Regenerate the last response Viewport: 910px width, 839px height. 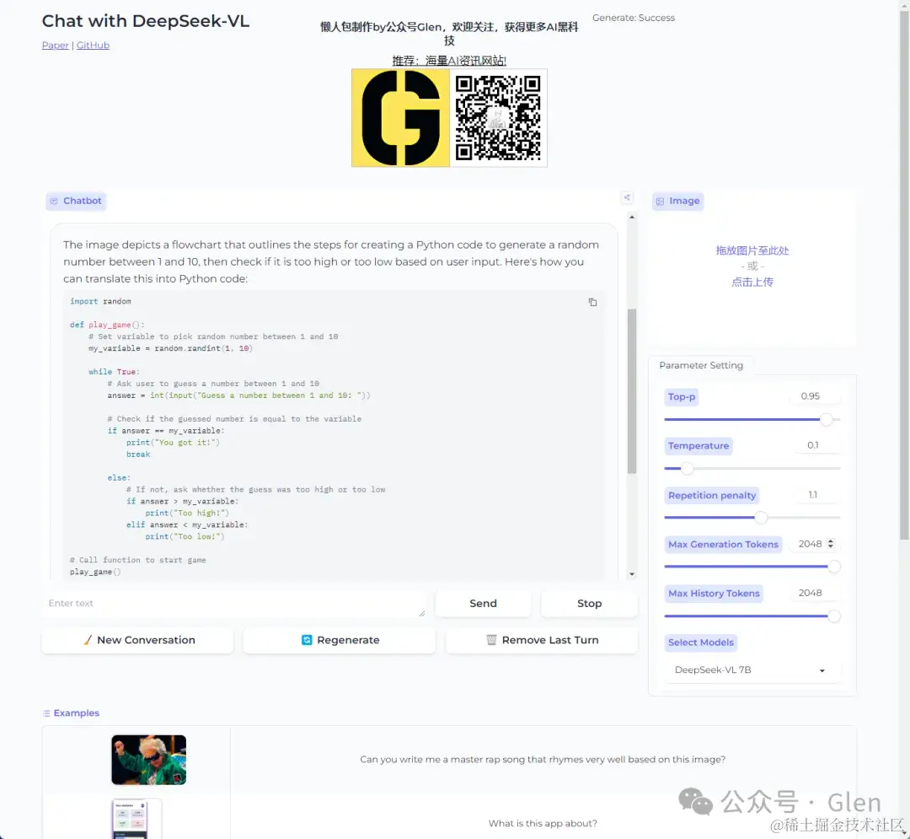[340, 640]
